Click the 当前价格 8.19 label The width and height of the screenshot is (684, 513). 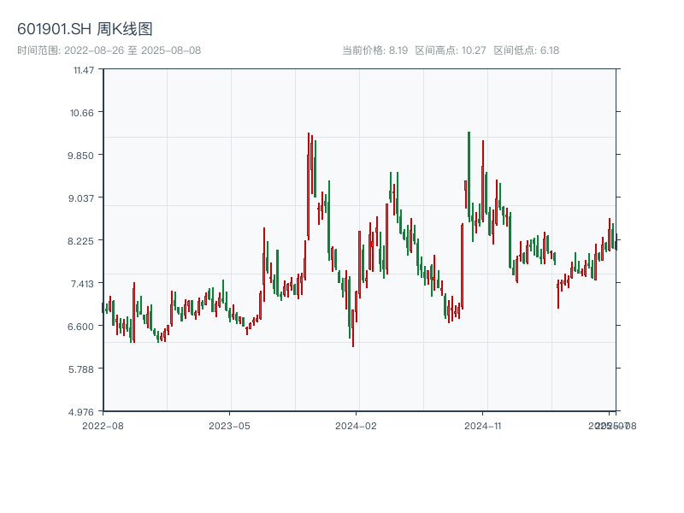374,50
